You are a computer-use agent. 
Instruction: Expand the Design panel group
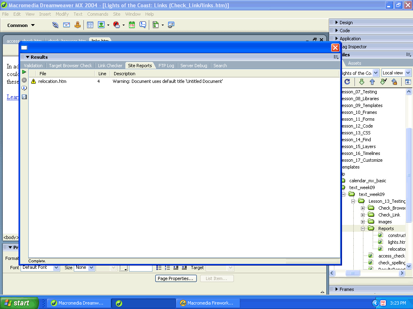pos(336,23)
